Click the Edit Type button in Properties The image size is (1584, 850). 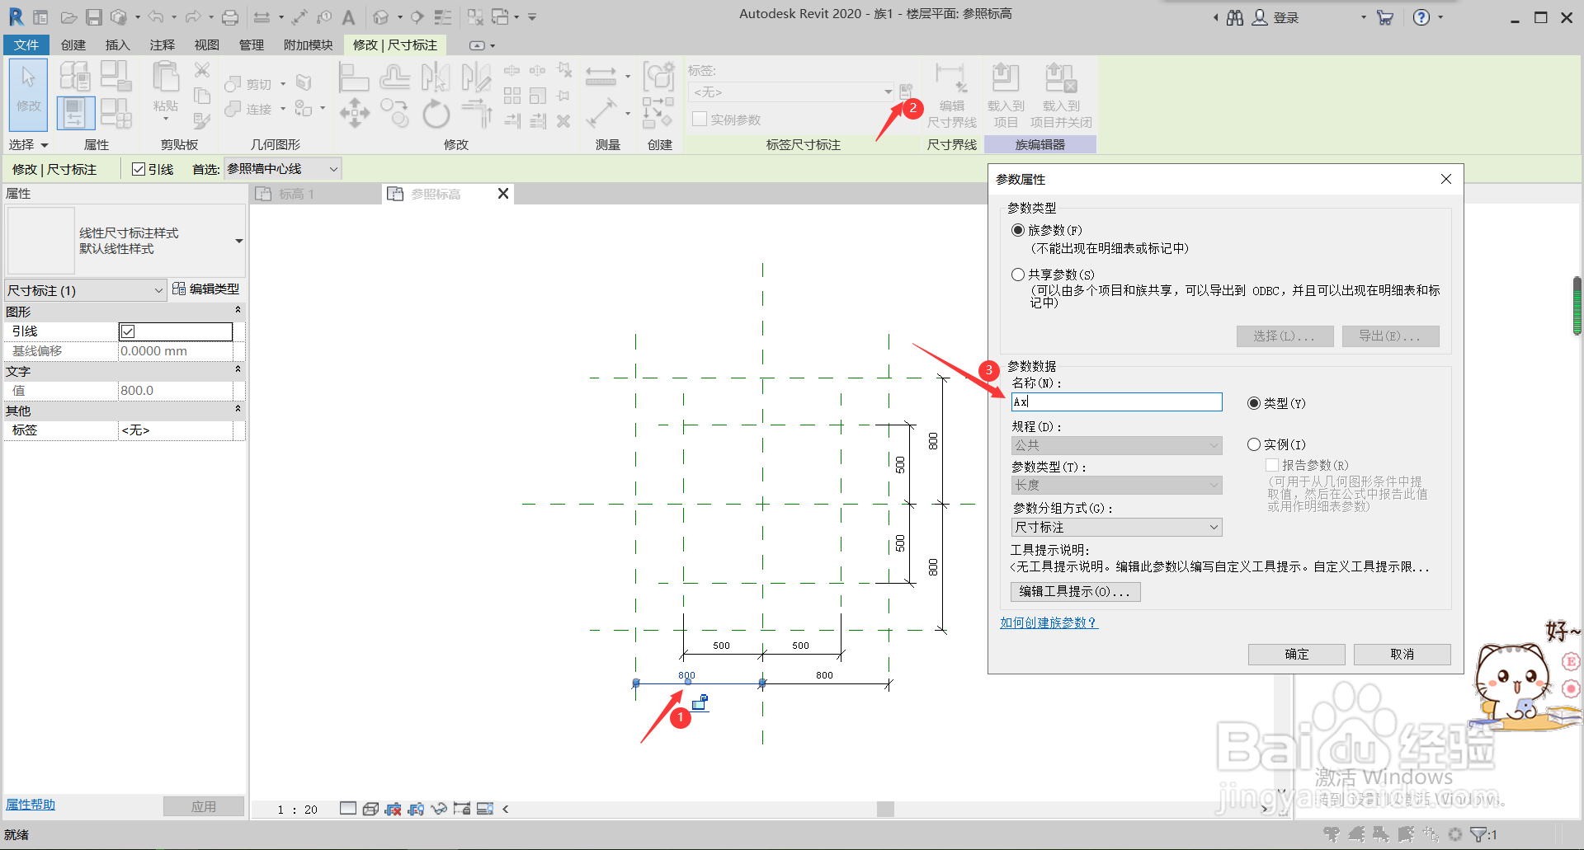pos(205,289)
